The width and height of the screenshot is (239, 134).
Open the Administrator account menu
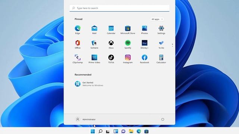click(x=86, y=119)
